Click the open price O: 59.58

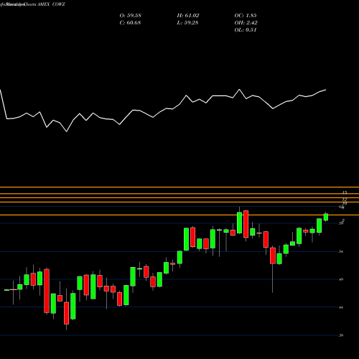pos(130,16)
